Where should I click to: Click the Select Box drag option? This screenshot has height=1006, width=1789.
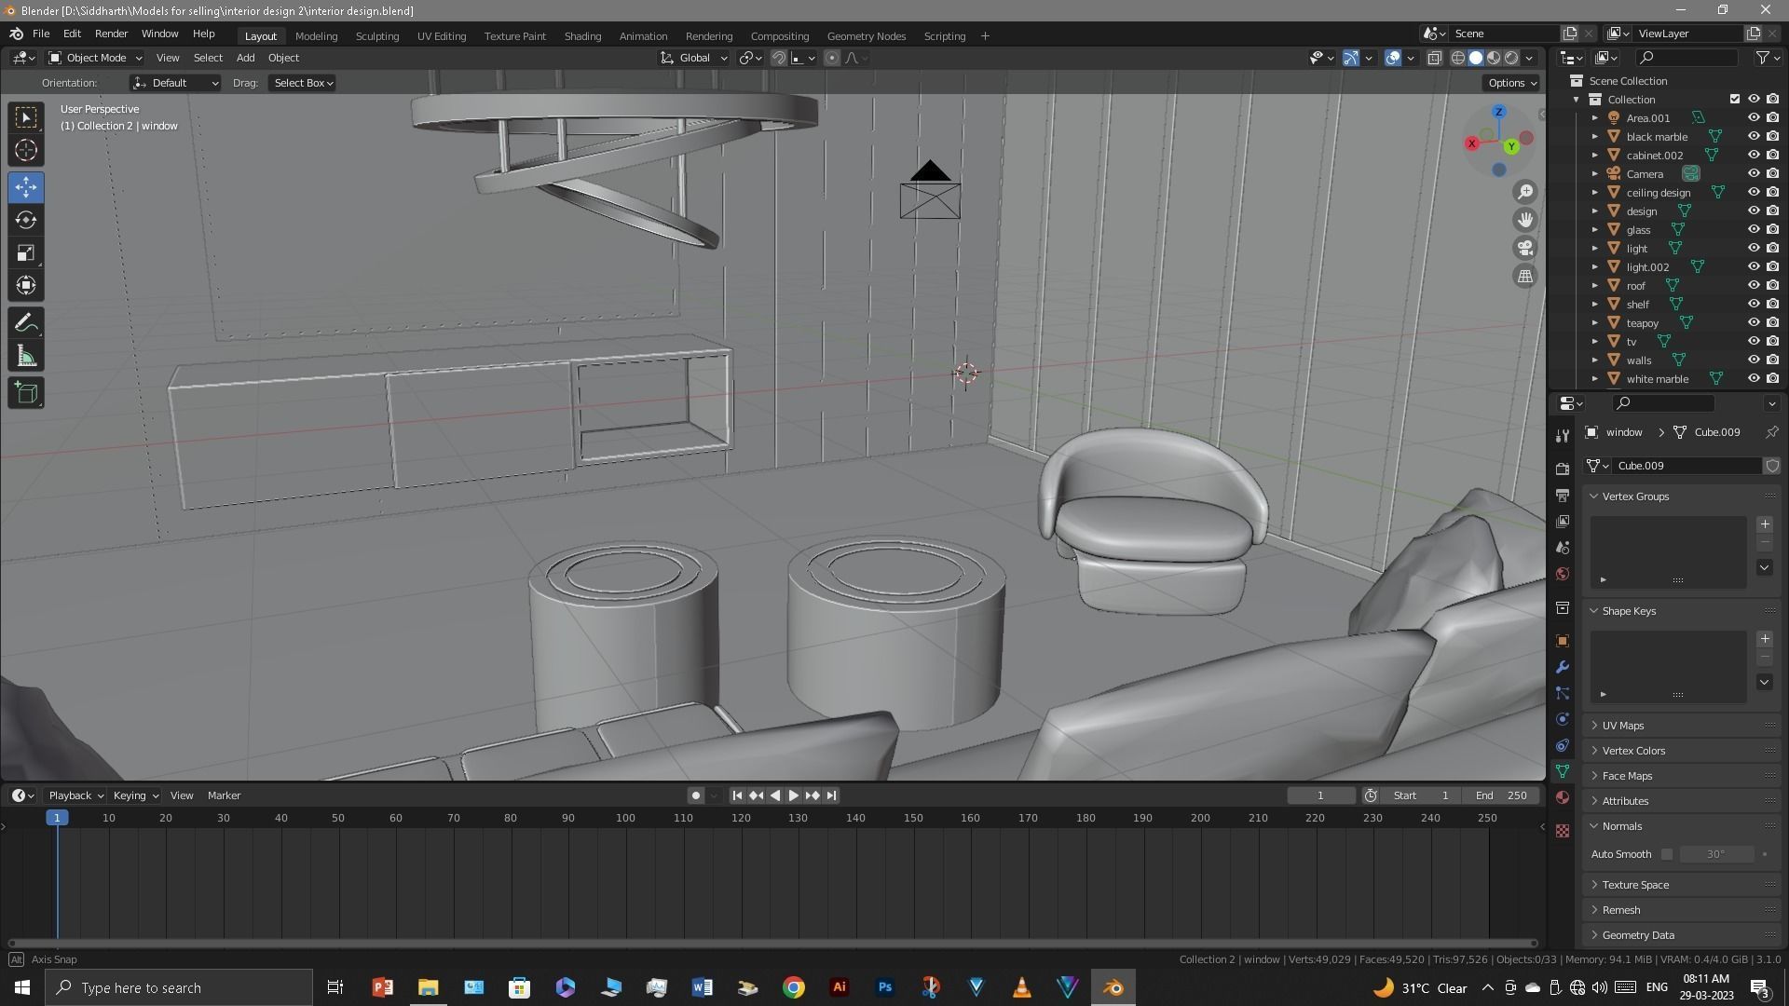pyautogui.click(x=301, y=83)
